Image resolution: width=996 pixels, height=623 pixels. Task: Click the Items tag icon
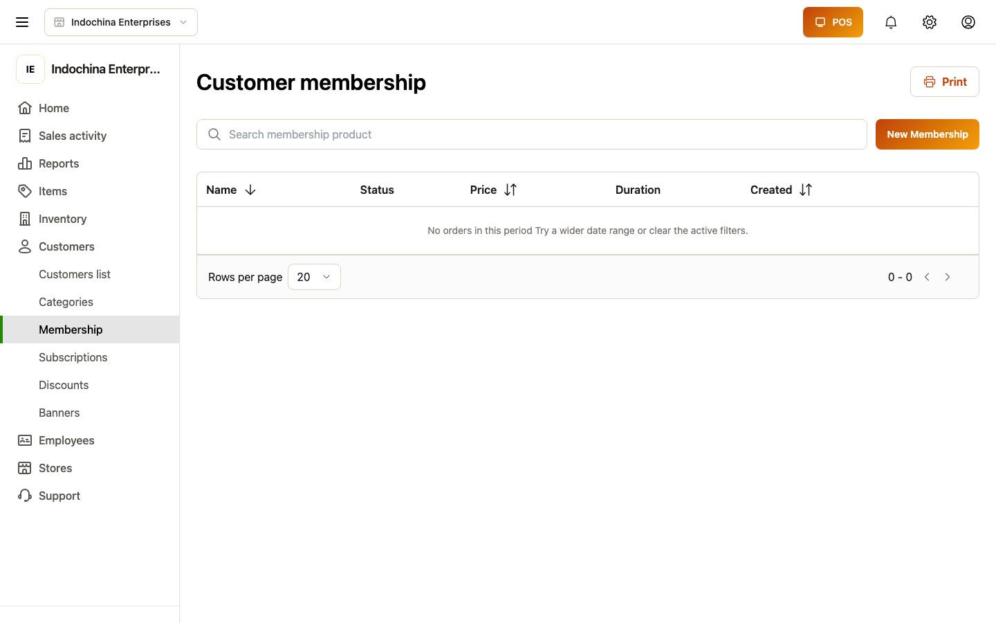point(25,191)
